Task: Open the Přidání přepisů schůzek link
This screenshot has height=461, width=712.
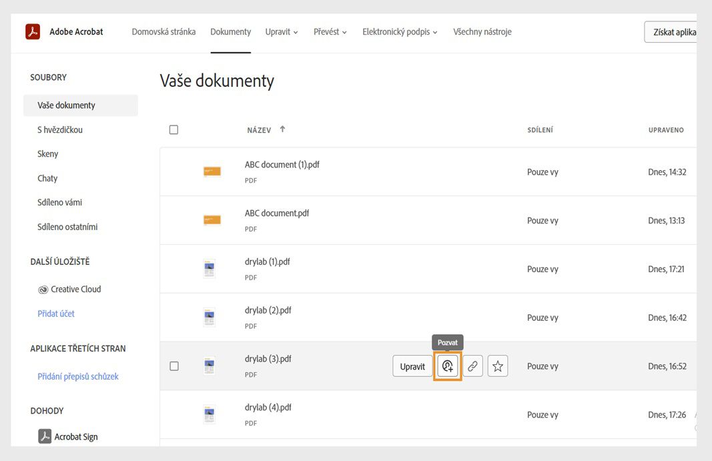Action: 78,377
